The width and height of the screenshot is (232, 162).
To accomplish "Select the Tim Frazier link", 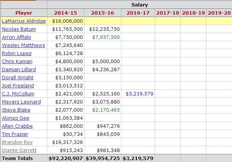I will (x=15, y=134).
